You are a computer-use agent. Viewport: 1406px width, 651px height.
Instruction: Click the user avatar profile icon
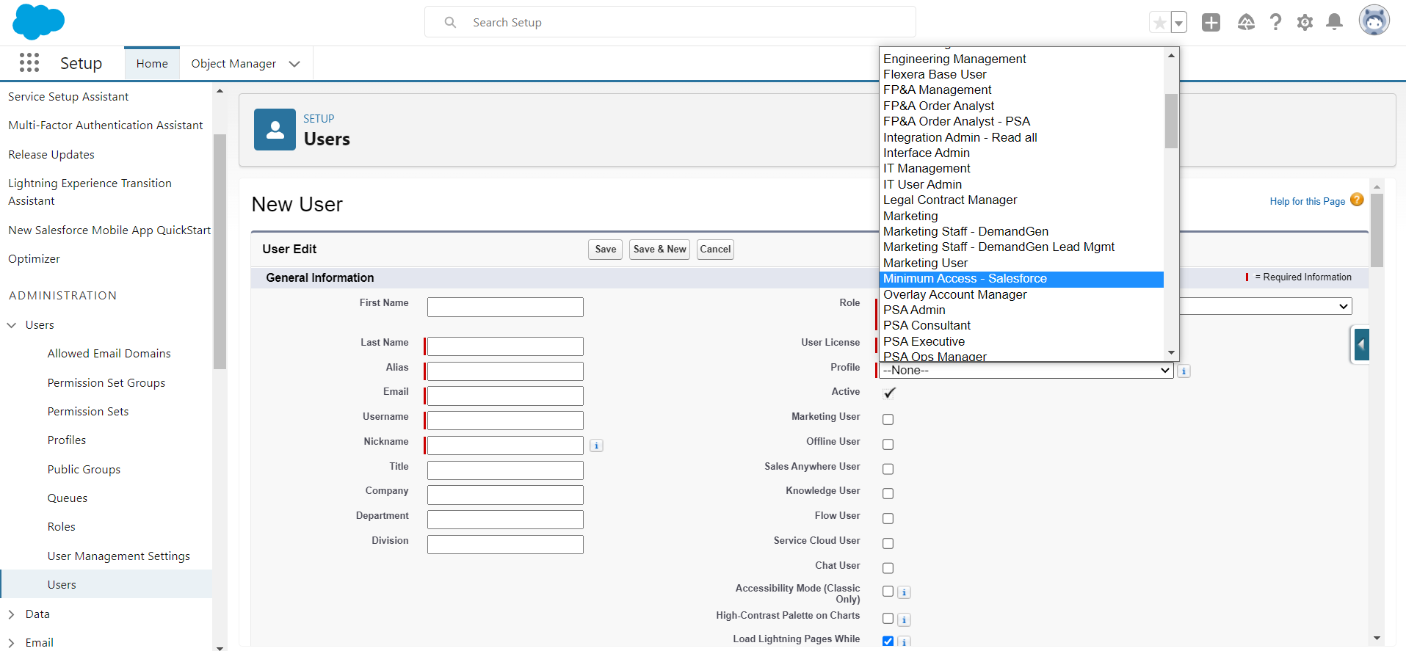1374,21
